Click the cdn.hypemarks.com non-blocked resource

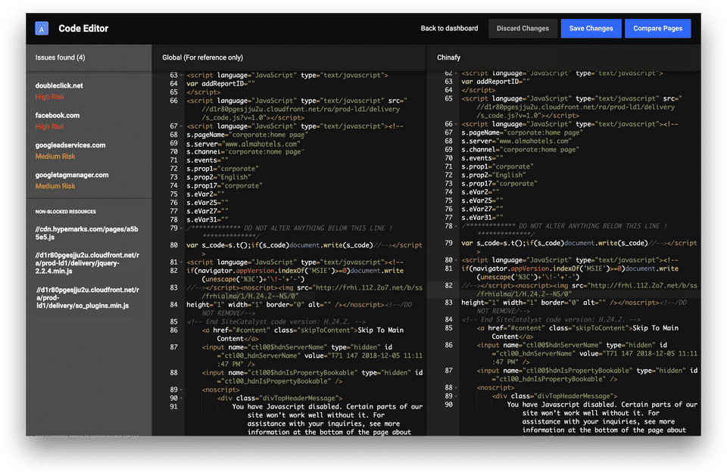[x=86, y=231]
